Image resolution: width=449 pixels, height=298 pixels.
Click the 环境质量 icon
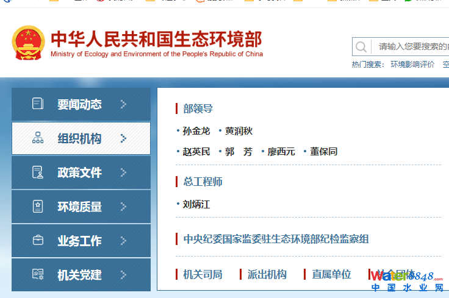(38, 207)
